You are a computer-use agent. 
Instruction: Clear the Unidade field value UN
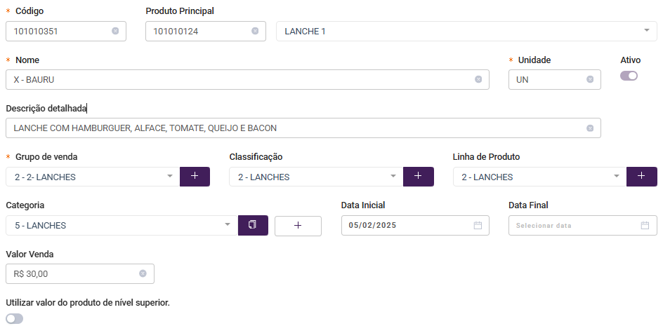click(590, 79)
